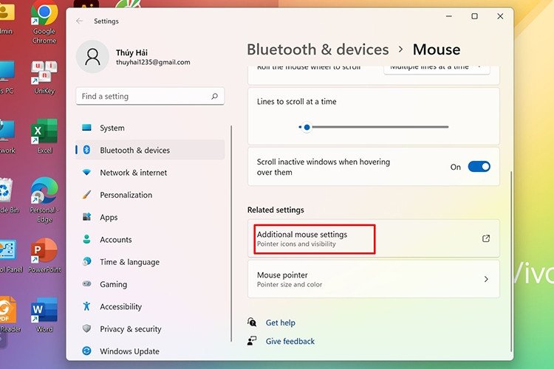Click the Get help link
554x369 pixels.
point(280,323)
